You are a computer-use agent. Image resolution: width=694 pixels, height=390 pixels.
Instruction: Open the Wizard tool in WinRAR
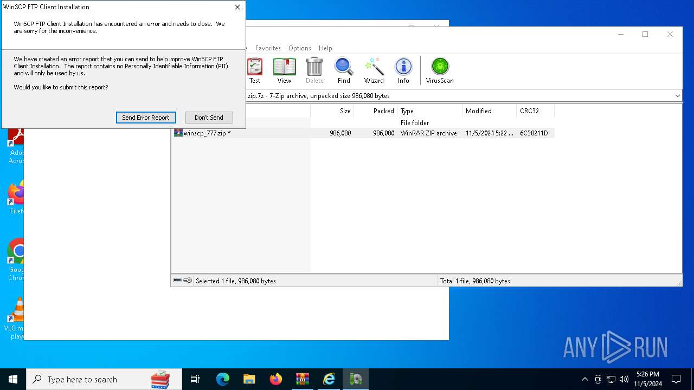[374, 71]
